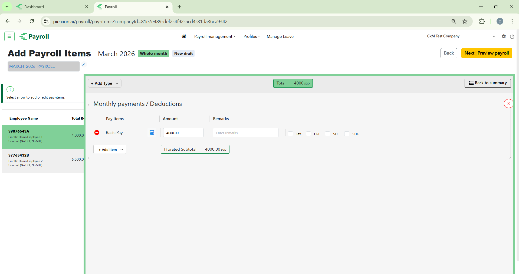Enable the Tax checkbox
519x274 pixels.
coord(291,134)
